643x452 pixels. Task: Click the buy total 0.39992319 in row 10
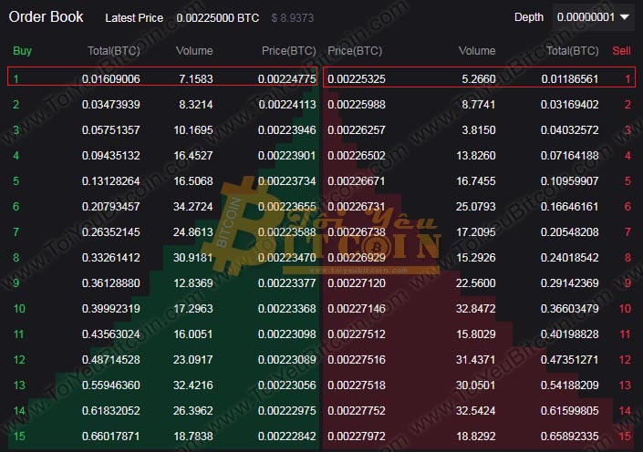point(113,309)
